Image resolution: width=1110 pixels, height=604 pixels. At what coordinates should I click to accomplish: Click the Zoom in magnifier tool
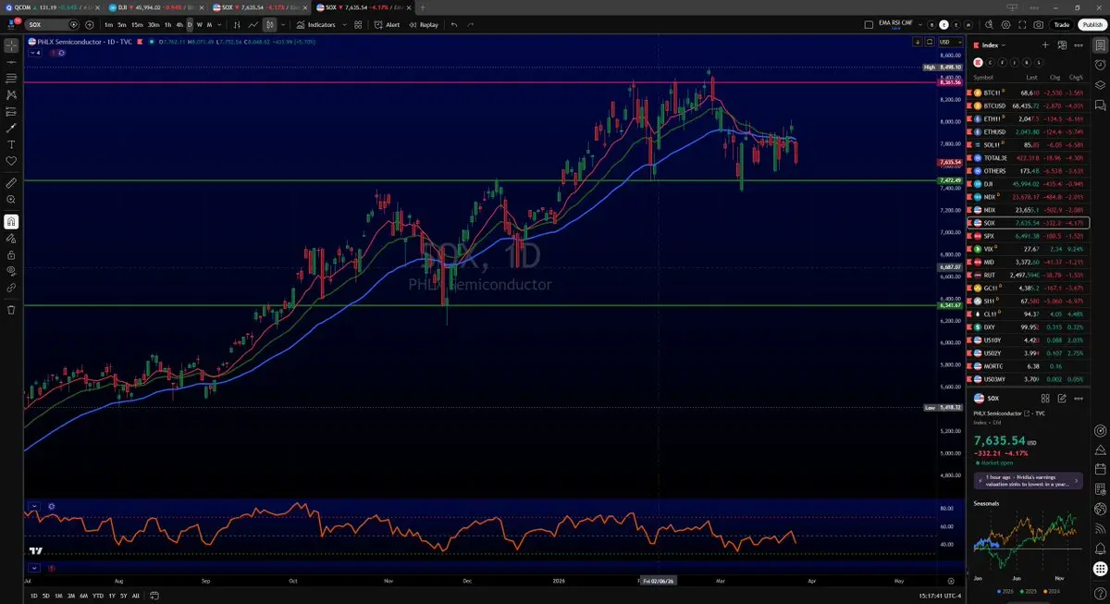[11, 199]
